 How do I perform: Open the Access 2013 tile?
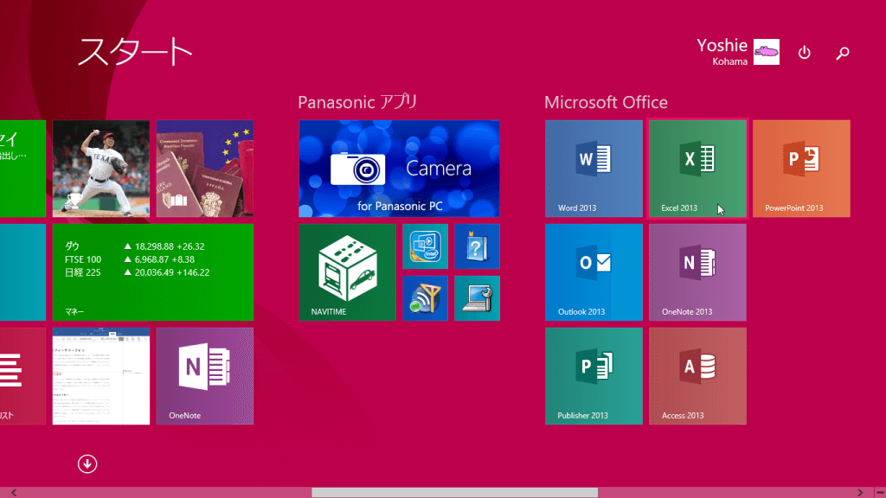697,376
